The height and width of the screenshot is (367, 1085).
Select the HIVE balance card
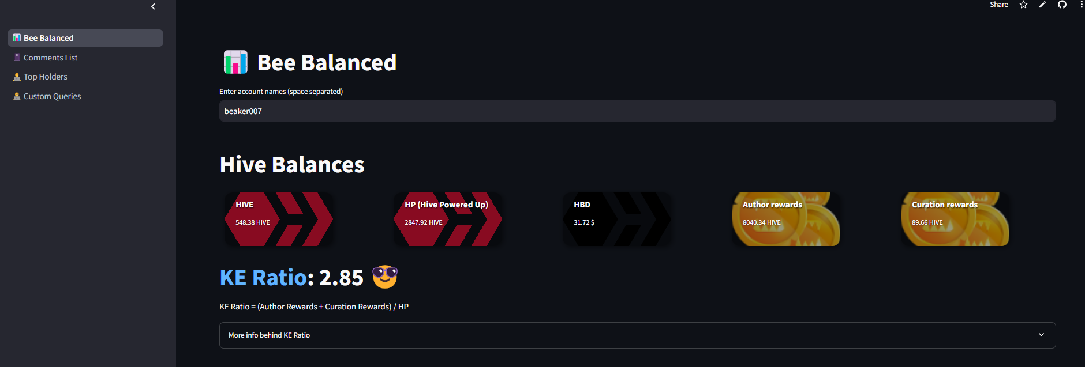278,219
